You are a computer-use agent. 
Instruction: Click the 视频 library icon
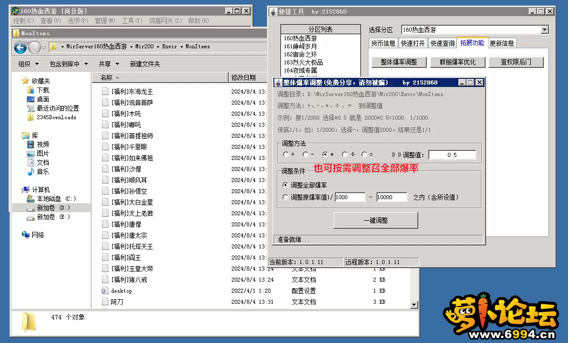pyautogui.click(x=31, y=144)
